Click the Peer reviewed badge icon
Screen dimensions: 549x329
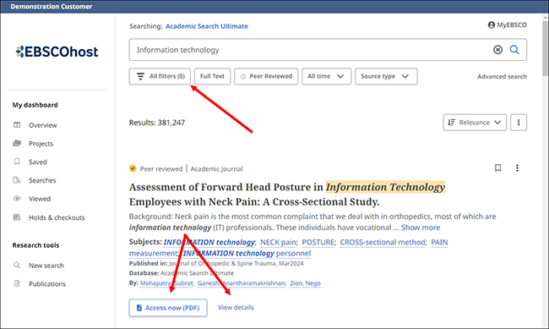point(133,168)
